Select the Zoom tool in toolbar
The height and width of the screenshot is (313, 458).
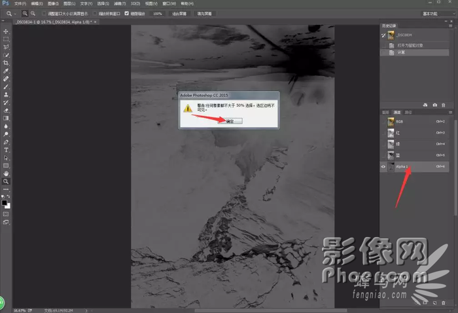click(x=5, y=181)
